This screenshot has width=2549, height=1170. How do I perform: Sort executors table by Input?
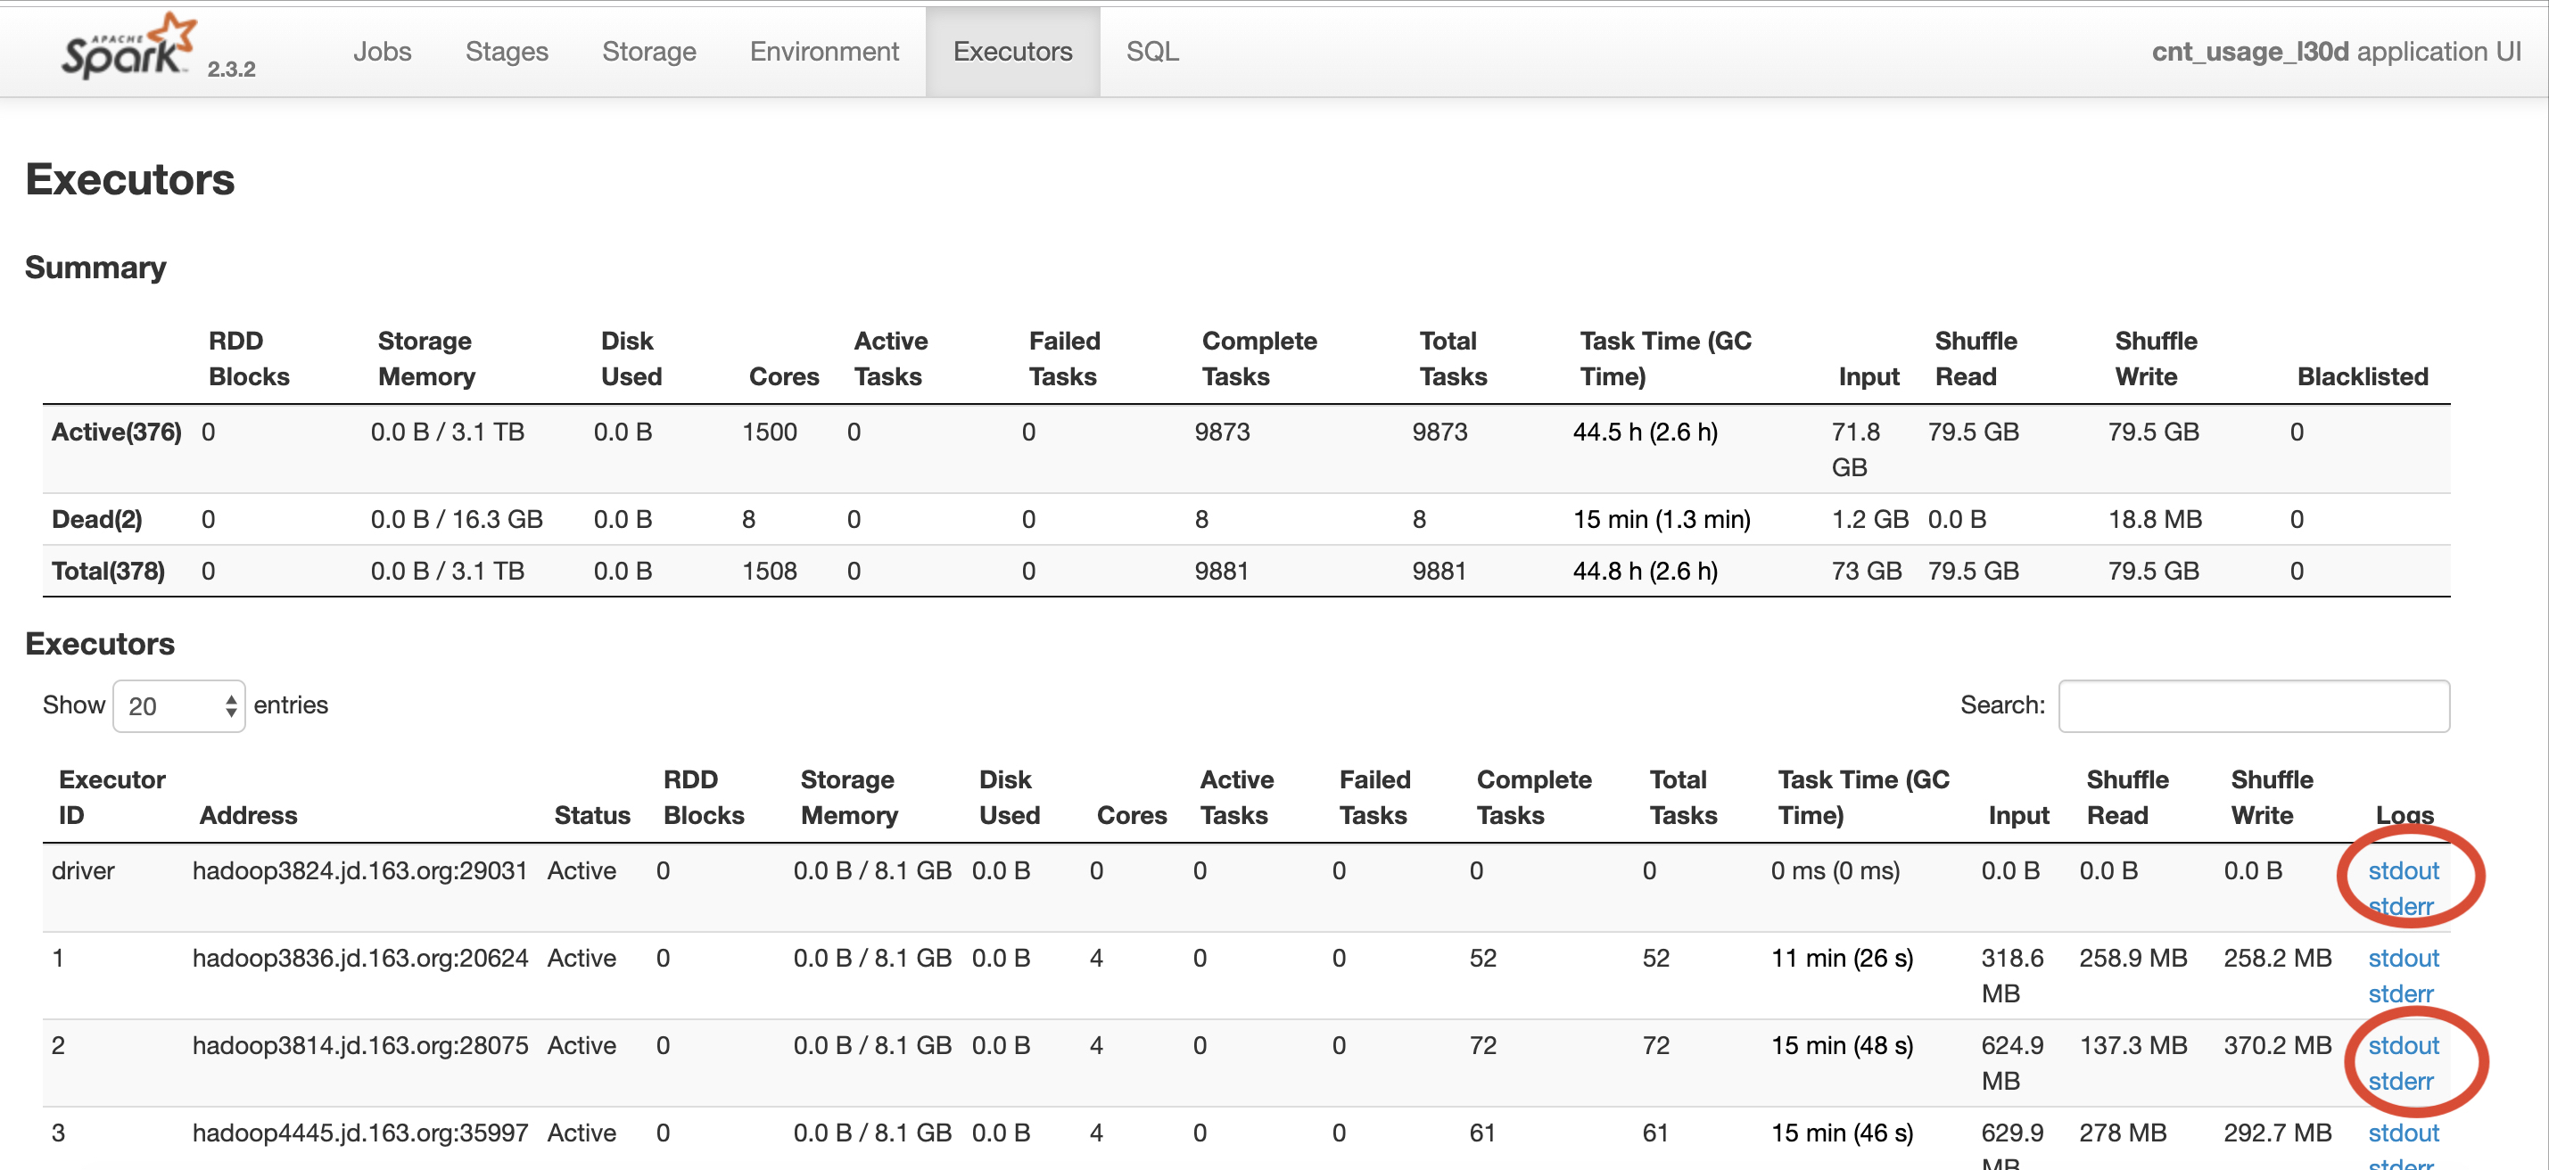click(x=2018, y=815)
